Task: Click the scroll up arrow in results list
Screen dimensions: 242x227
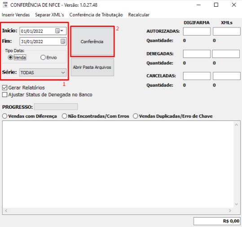Action: pos(236,125)
